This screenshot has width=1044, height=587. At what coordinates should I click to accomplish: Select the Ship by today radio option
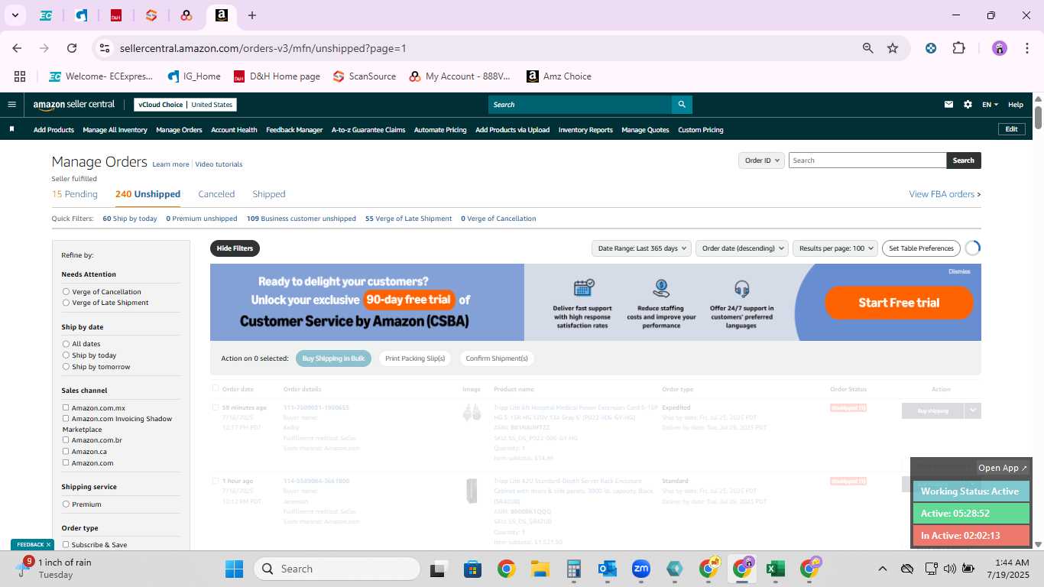coord(66,355)
